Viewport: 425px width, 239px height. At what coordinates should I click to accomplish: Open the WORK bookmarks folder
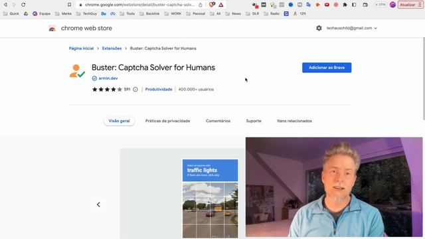173,13
